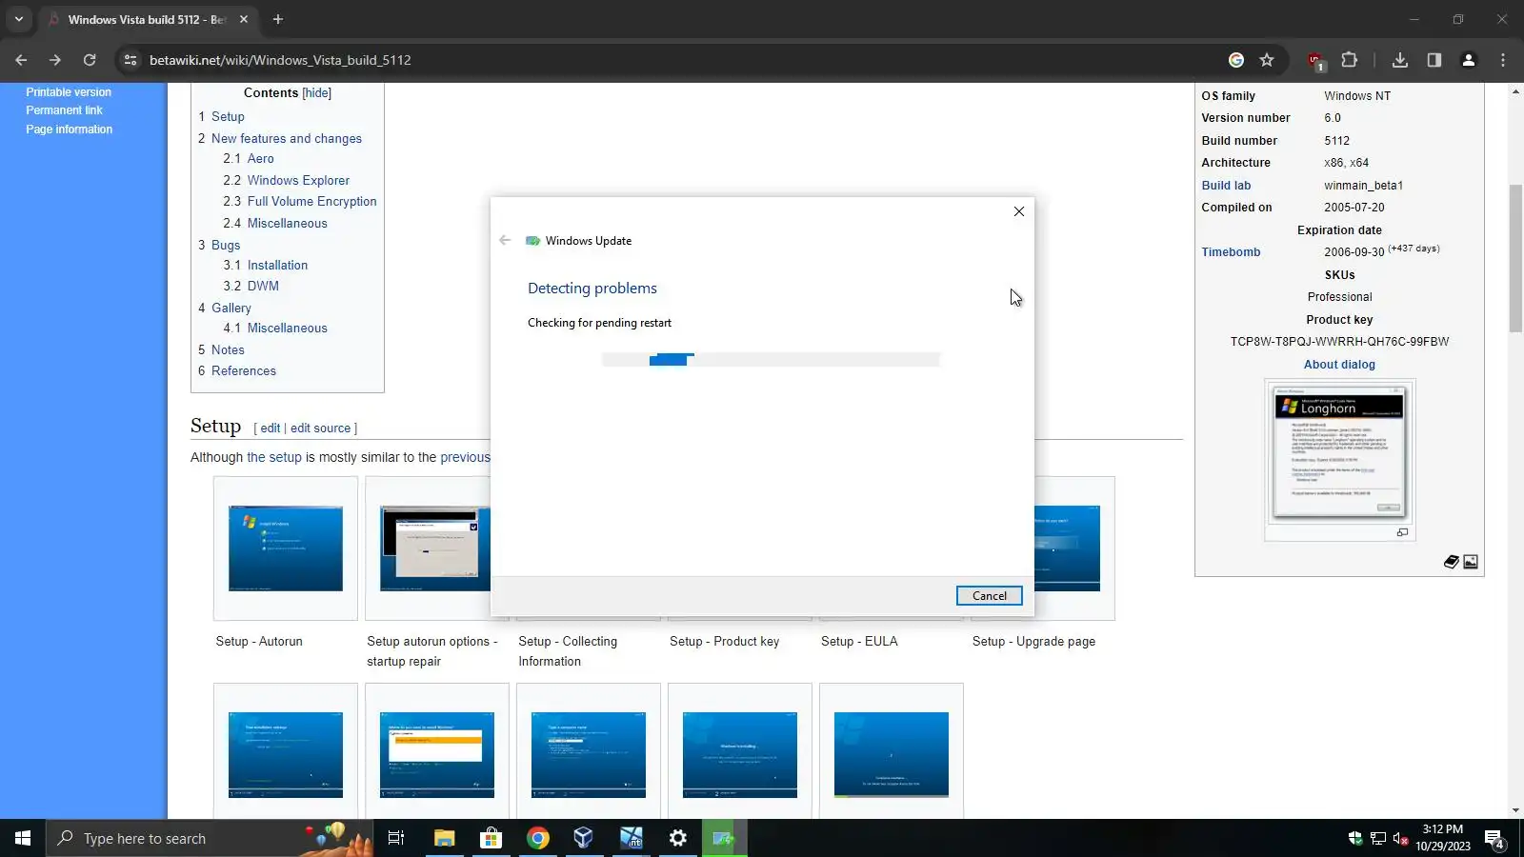
Task: Cancel the Windows Update troubleshooter
Action: [x=989, y=596]
